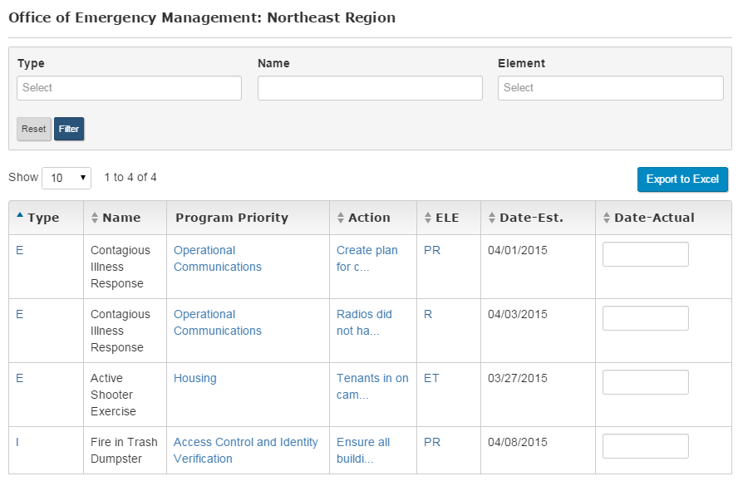Image resolution: width=738 pixels, height=481 pixels.
Task: Open Access Control and Identity Verification link
Action: click(x=246, y=450)
